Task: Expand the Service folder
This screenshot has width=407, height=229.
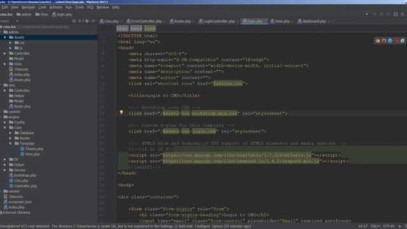Action: click(5, 170)
